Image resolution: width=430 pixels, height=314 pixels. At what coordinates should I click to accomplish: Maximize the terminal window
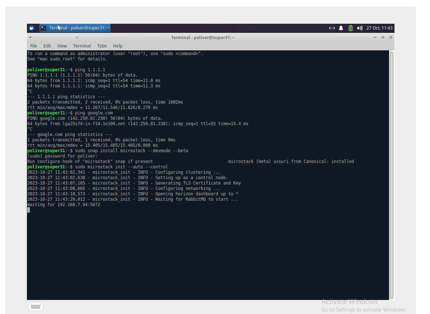pos(383,37)
